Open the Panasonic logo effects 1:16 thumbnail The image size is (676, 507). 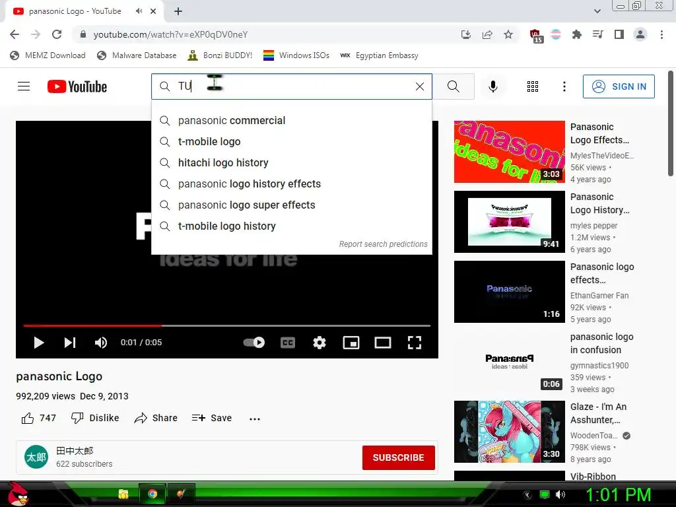tap(509, 291)
